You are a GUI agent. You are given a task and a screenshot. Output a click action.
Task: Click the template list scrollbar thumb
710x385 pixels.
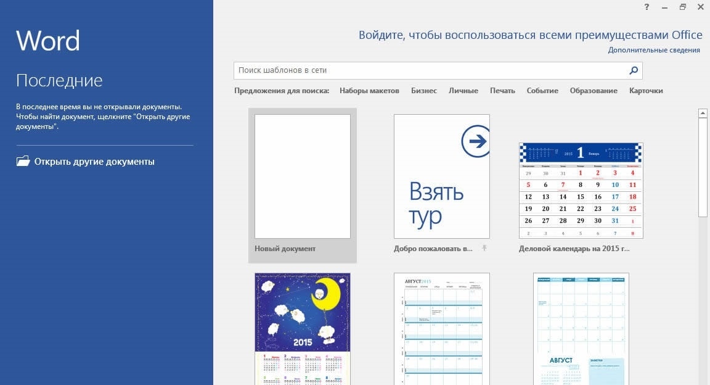(x=703, y=168)
